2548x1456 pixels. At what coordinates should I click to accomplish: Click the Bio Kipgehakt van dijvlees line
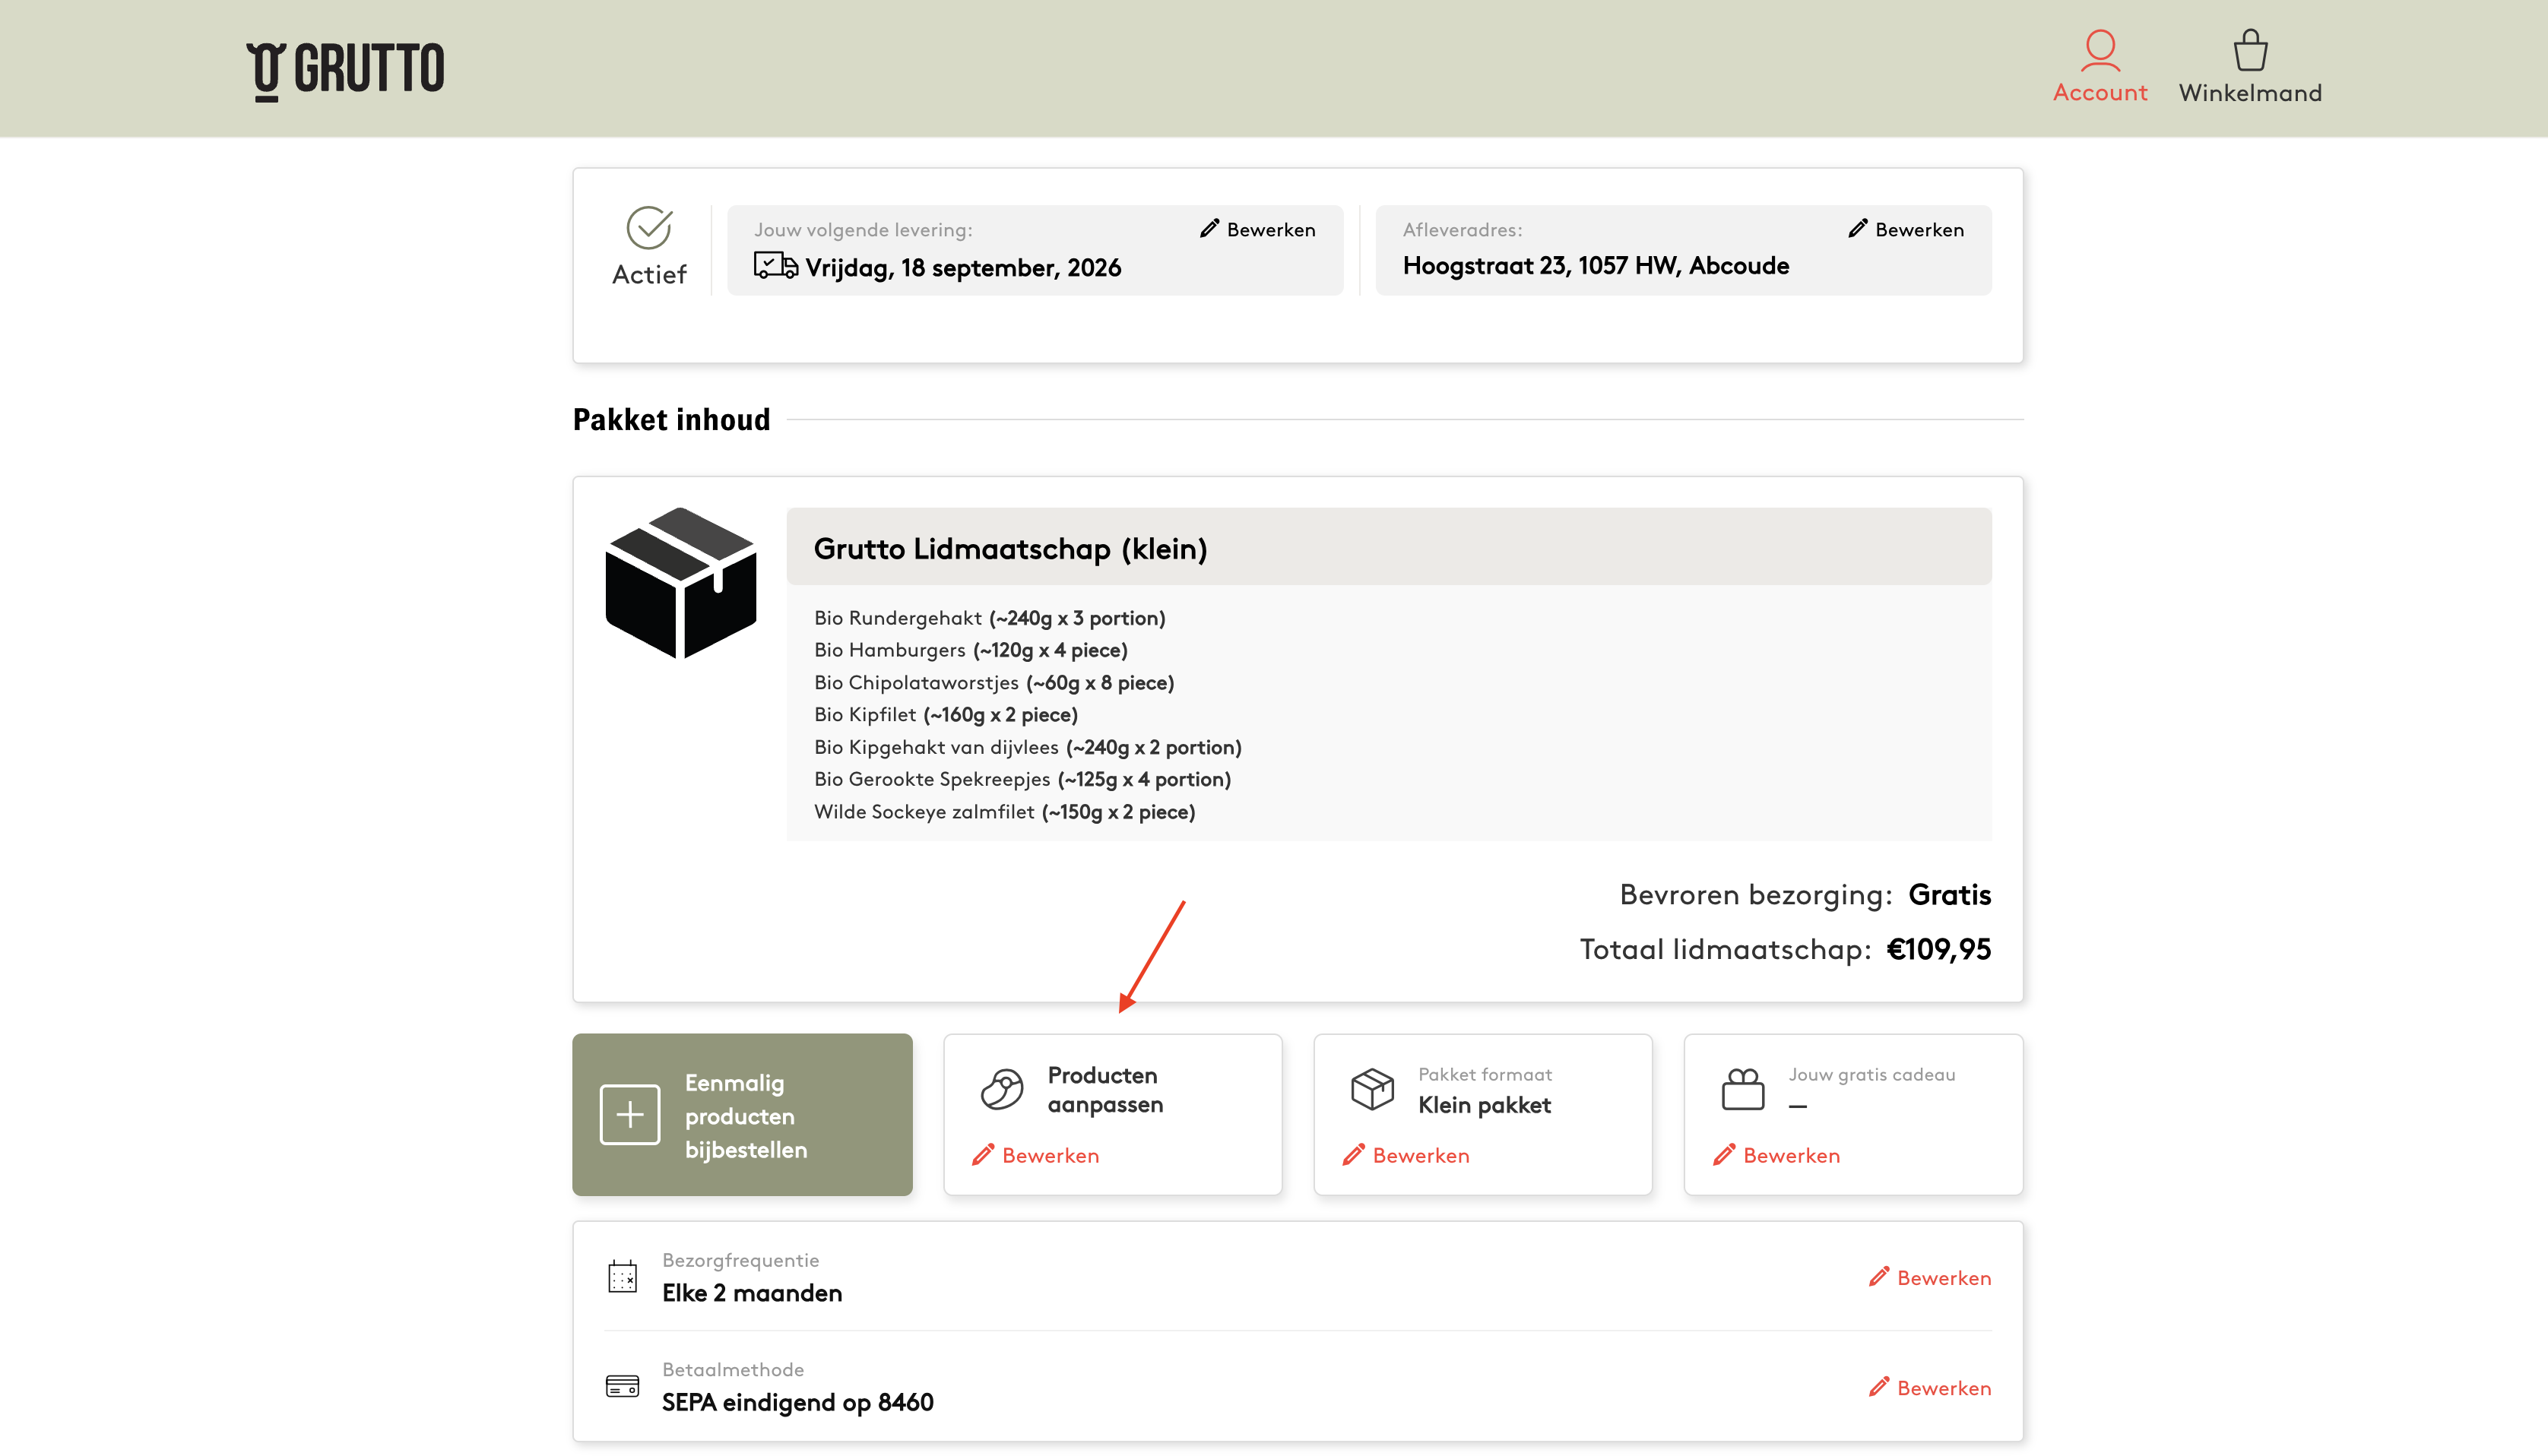1028,747
